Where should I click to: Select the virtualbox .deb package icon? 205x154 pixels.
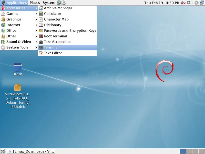[17, 87]
